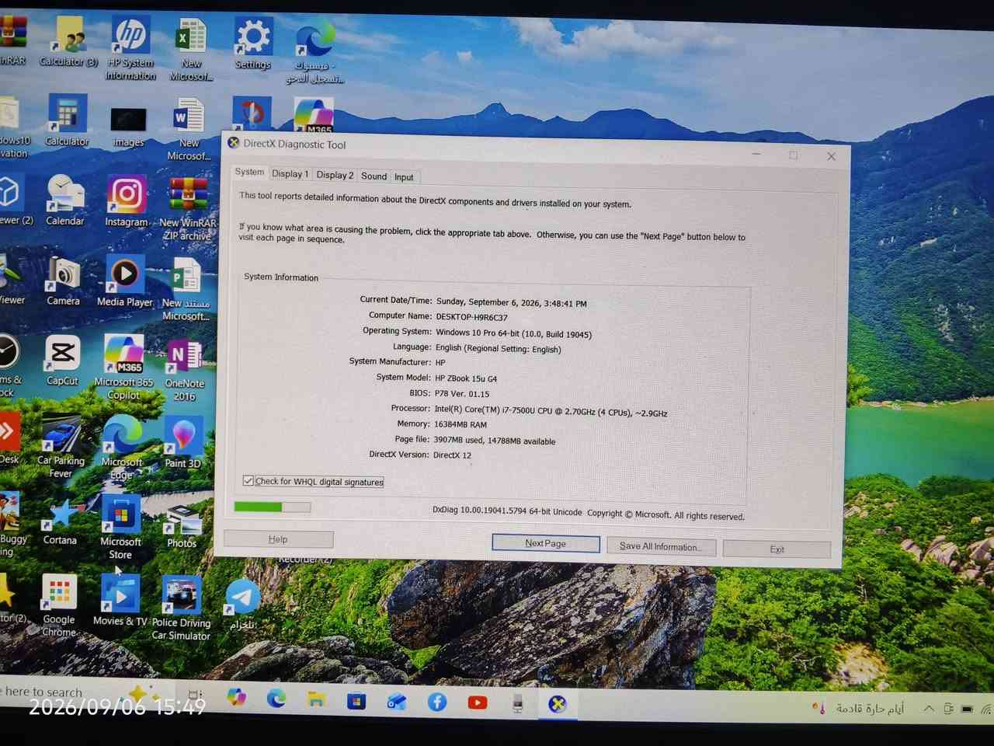Switch to the Display 1 tab
The height and width of the screenshot is (746, 994).
[x=290, y=174]
